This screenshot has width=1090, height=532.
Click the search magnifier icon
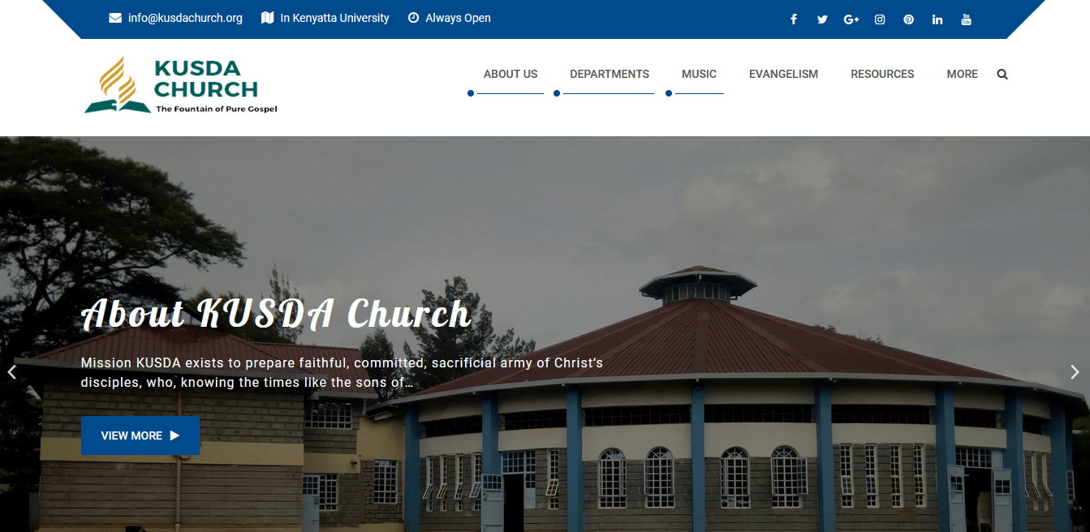1002,74
